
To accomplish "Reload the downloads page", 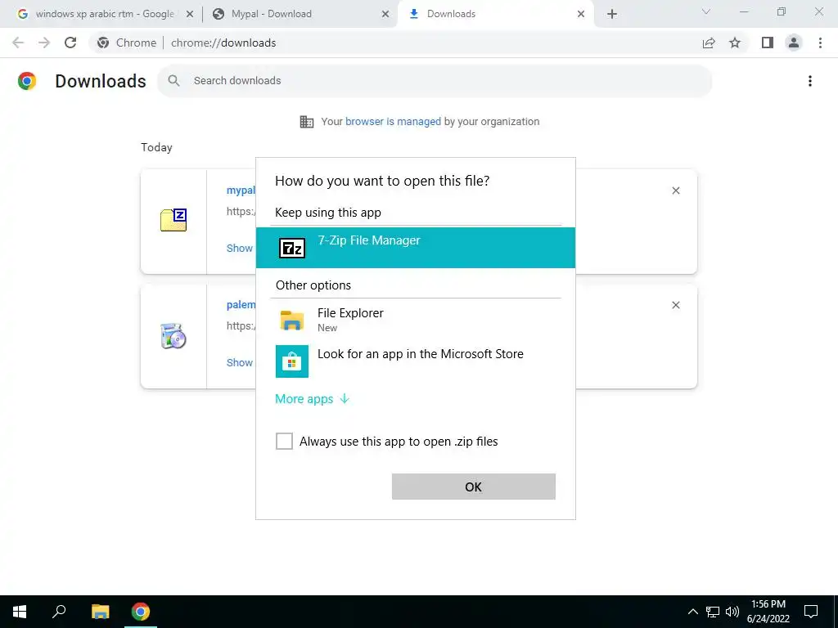I will (70, 43).
